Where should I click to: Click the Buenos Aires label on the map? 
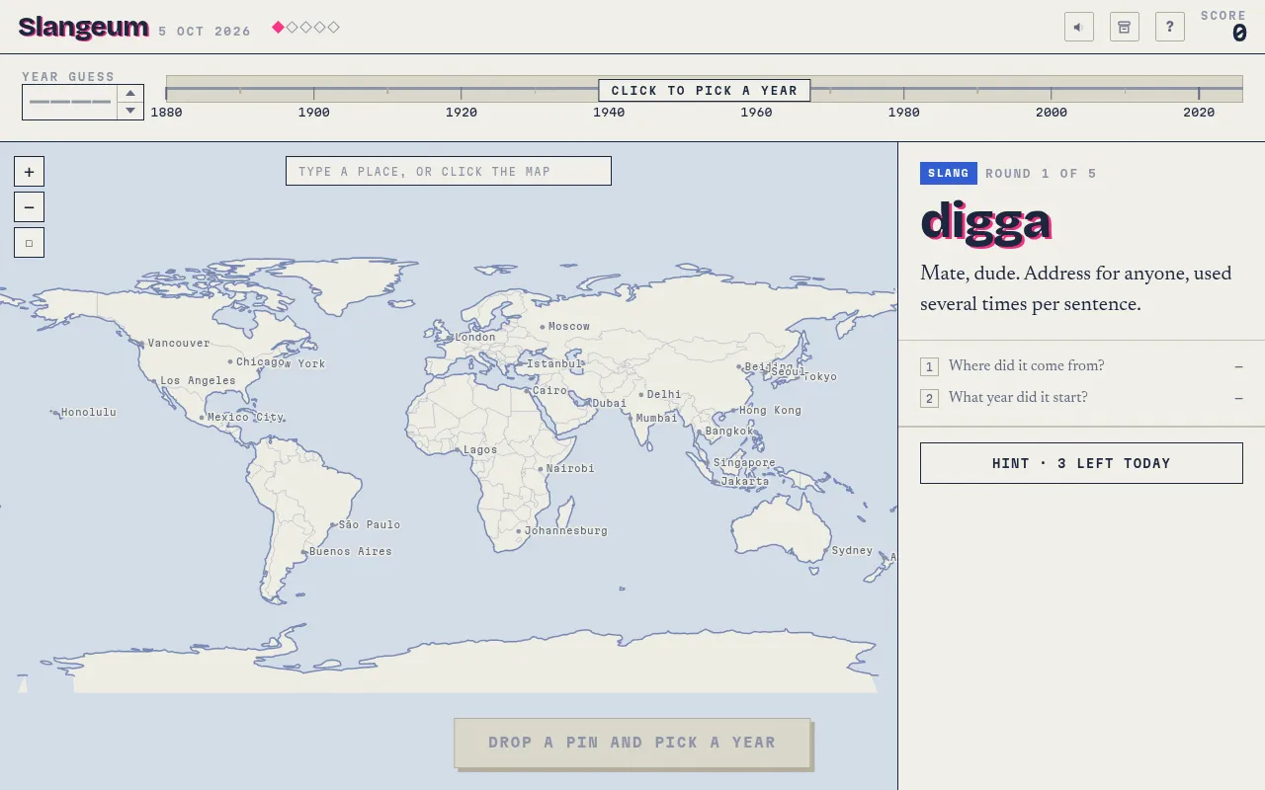351,552
